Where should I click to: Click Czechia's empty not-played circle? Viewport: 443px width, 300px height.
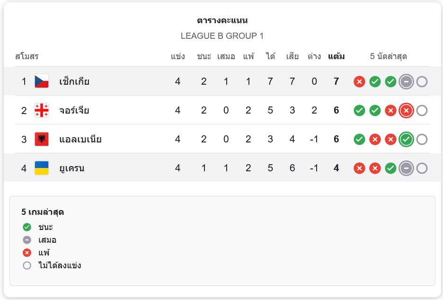click(422, 82)
